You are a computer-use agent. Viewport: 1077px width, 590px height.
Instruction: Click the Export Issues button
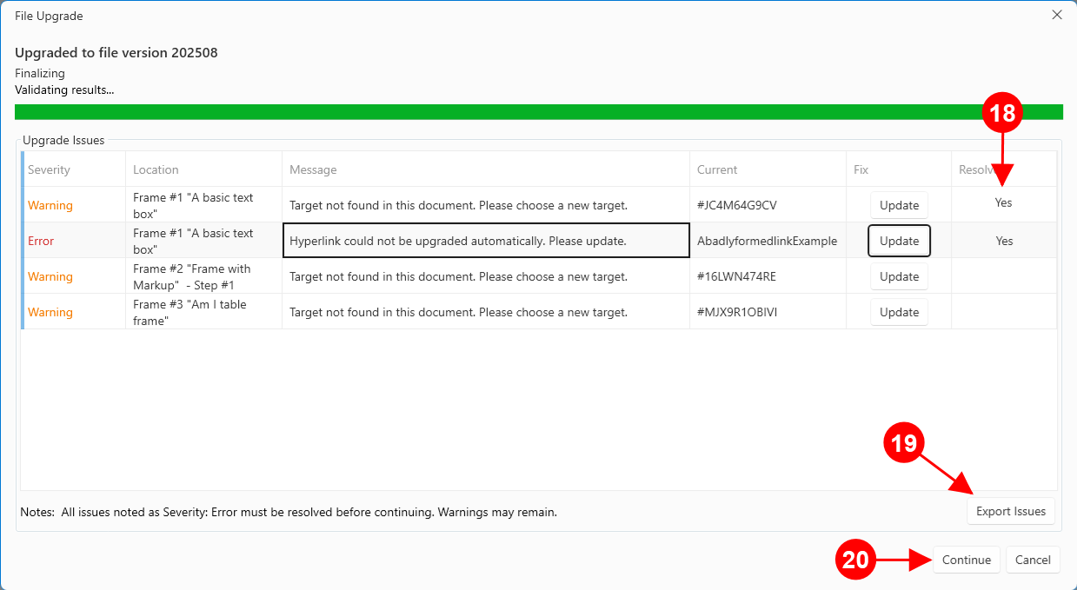coord(1010,511)
